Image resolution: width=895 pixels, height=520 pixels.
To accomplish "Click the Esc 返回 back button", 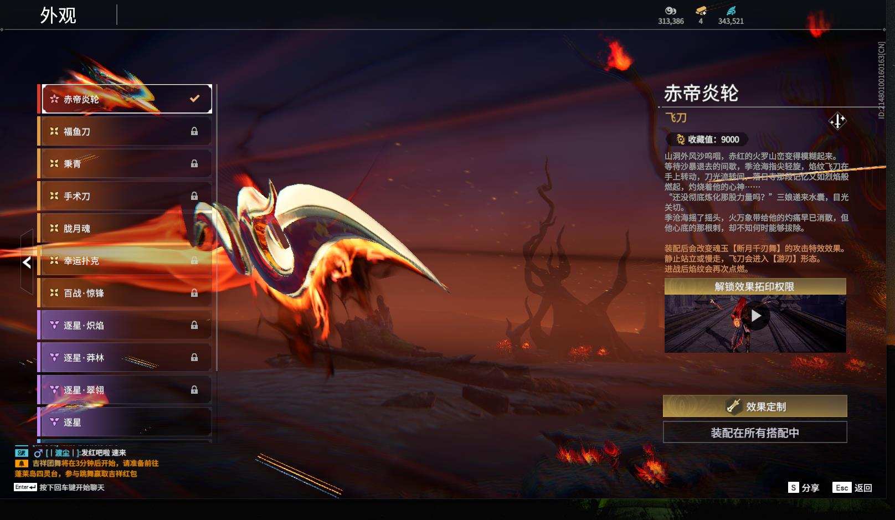I will (x=852, y=487).
